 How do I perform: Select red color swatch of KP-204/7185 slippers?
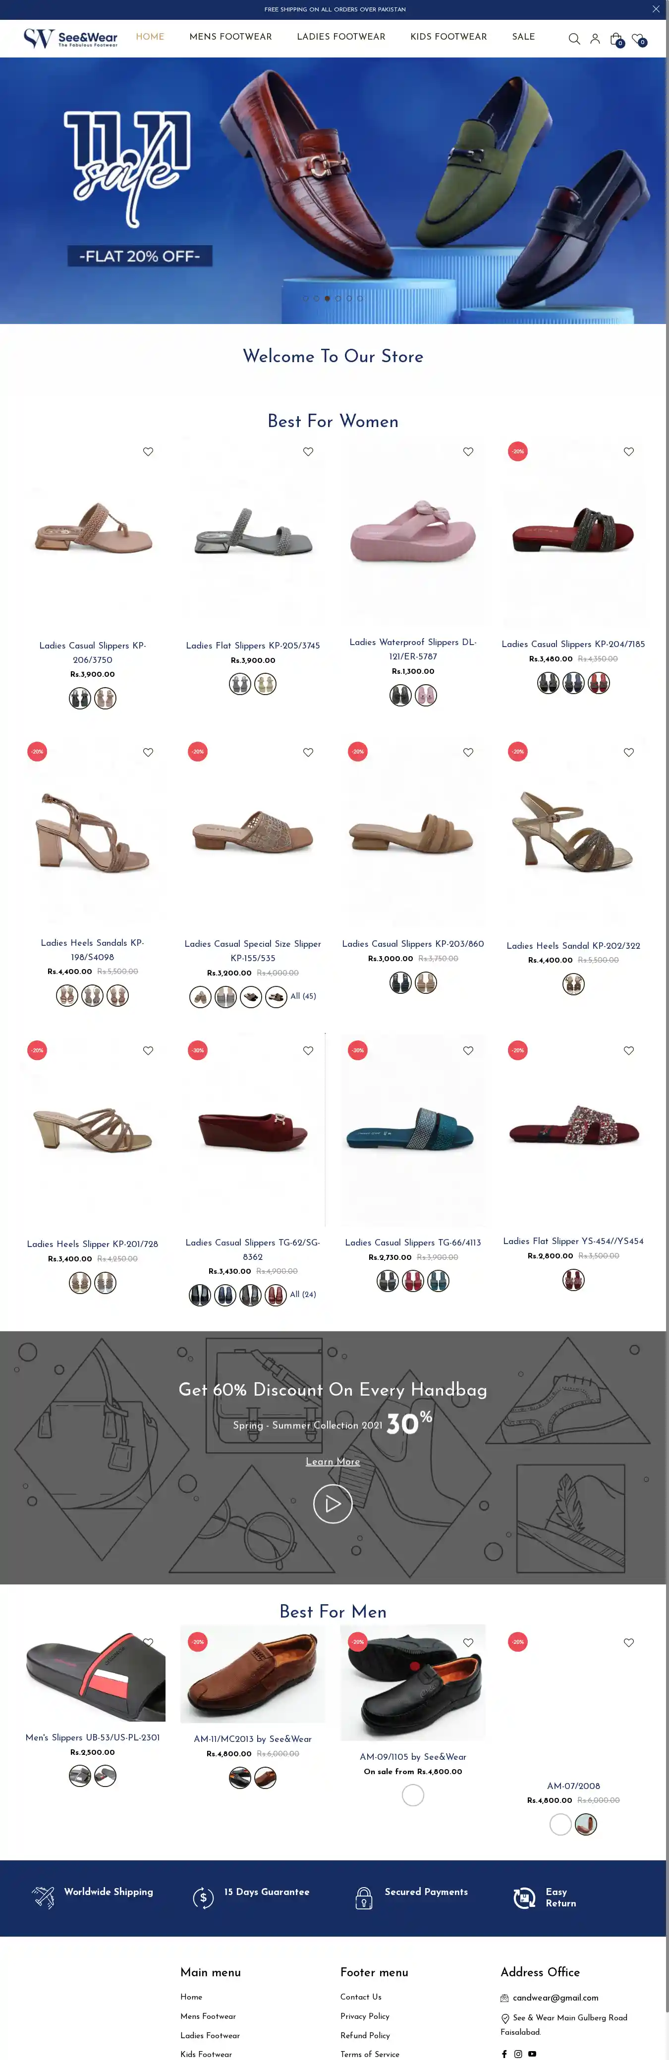[x=599, y=683]
